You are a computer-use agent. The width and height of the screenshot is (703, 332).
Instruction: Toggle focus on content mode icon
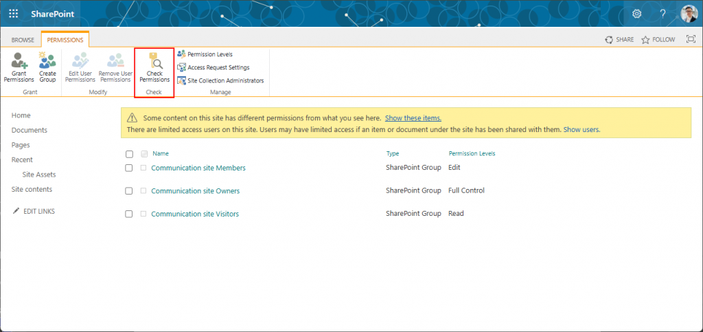pyautogui.click(x=691, y=40)
